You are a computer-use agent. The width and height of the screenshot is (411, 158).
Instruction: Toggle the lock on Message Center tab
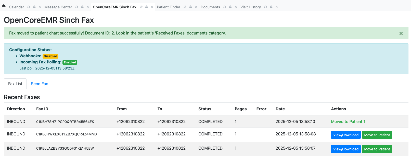coord(82,7)
